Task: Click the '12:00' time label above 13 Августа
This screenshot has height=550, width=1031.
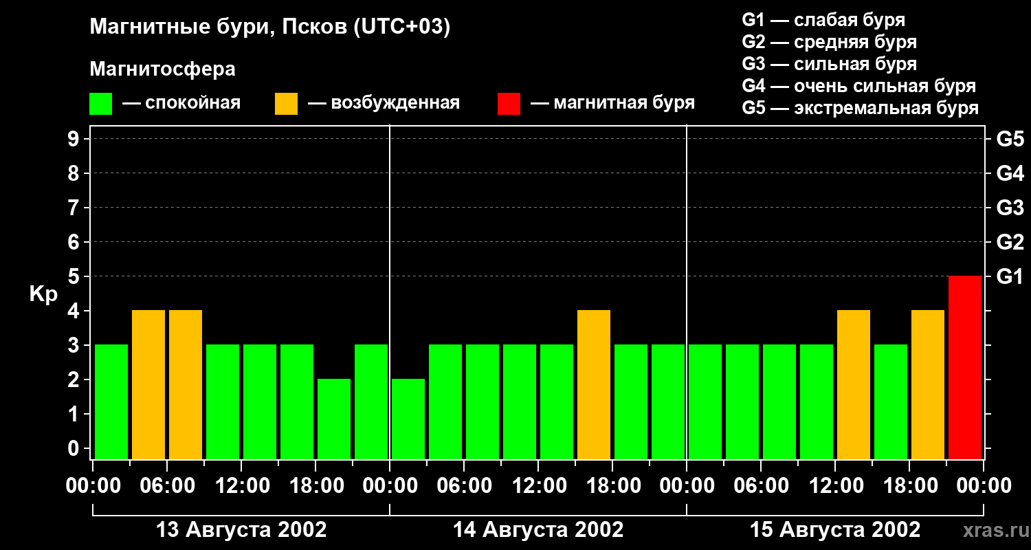Action: click(241, 486)
